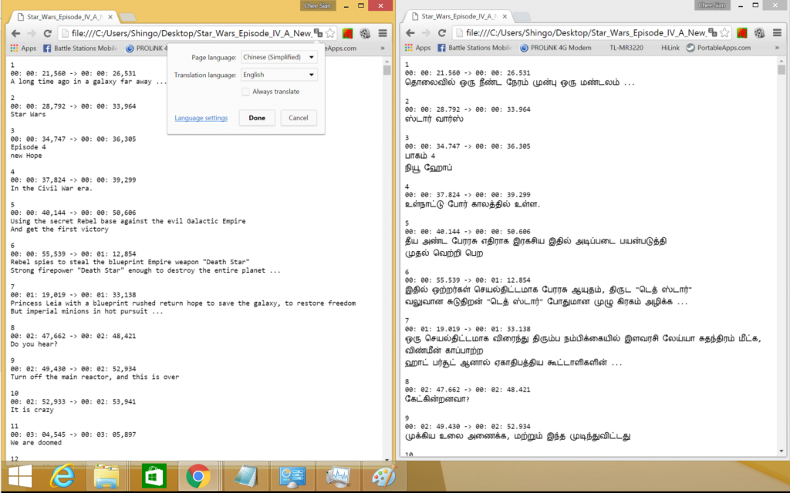
Task: Open Page language dropdown
Action: tap(279, 57)
